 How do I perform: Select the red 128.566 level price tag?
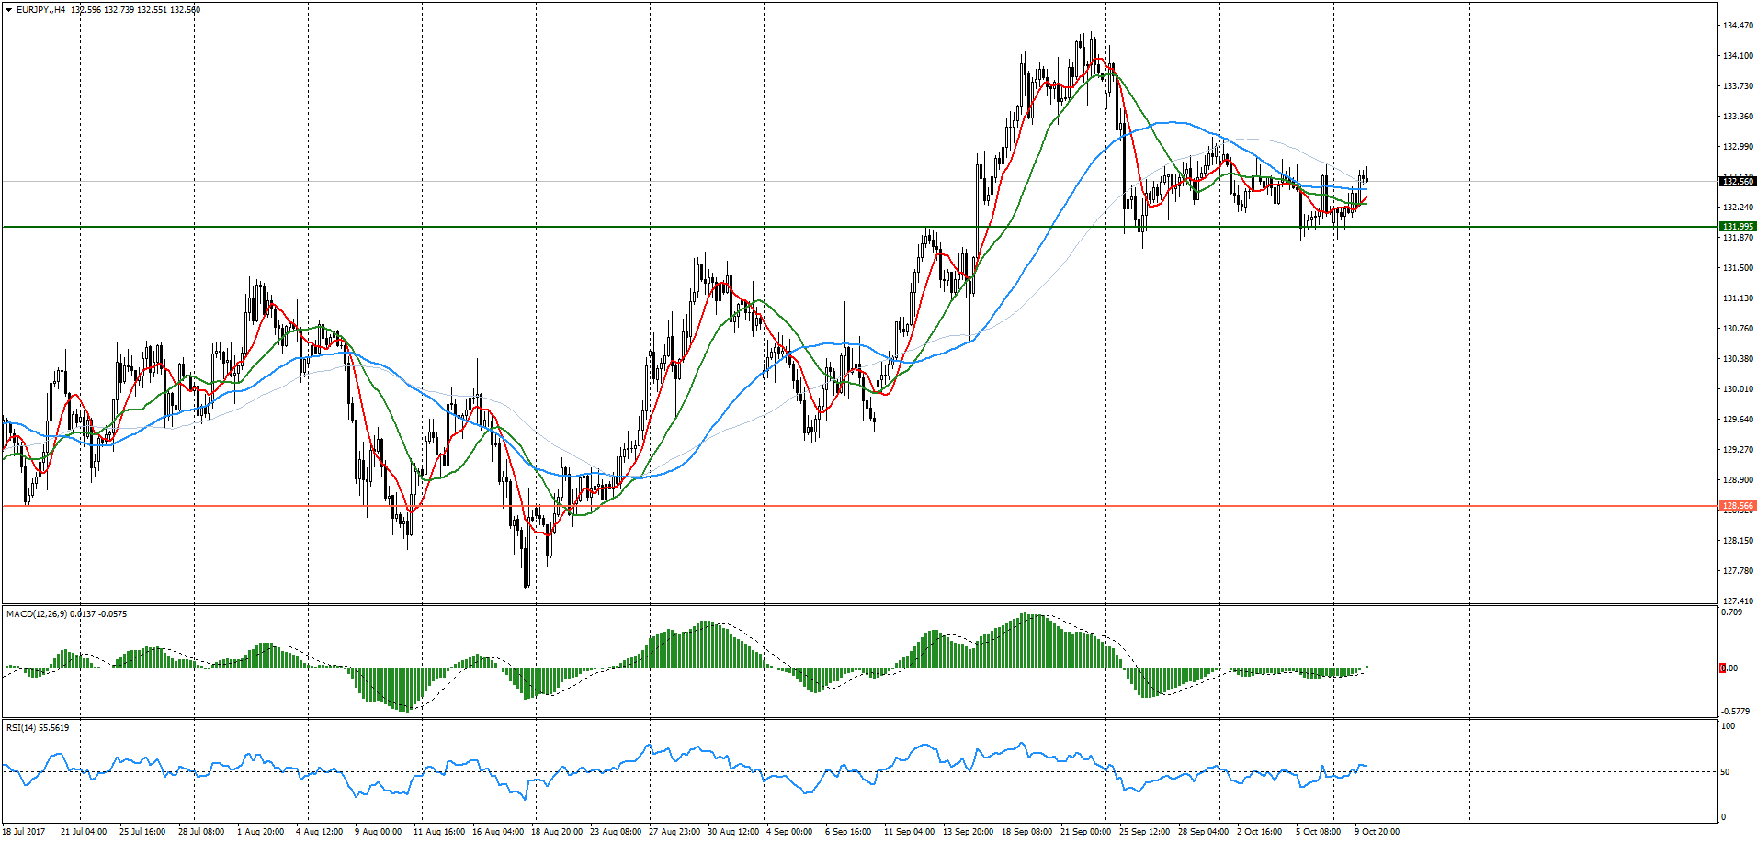point(1737,506)
